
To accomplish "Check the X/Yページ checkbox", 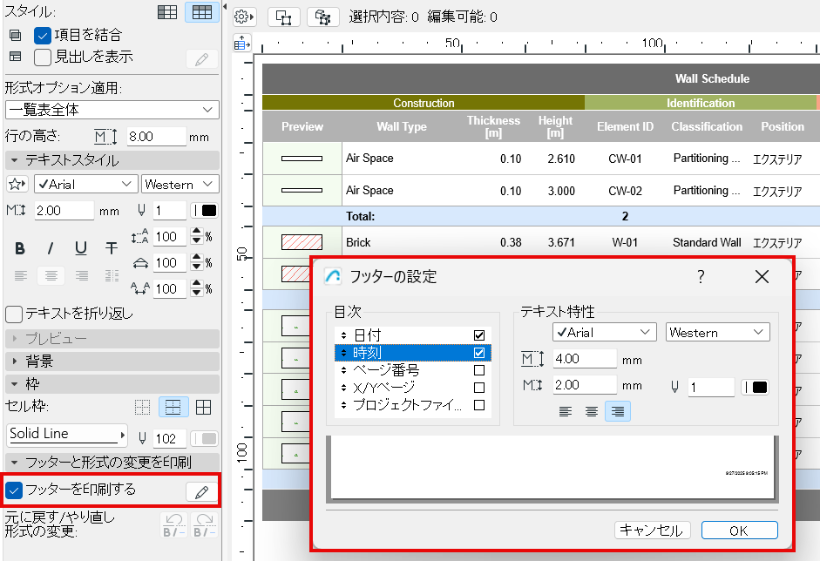I will (x=479, y=388).
